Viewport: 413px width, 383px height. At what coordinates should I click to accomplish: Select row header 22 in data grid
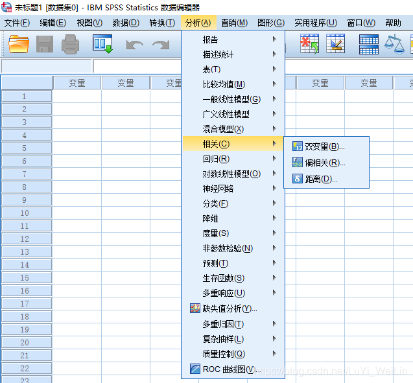(x=27, y=368)
